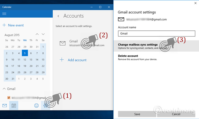Screen dimensions: 199x119
Task: Select September 5 in the mini calendar
Action: pos(43,79)
